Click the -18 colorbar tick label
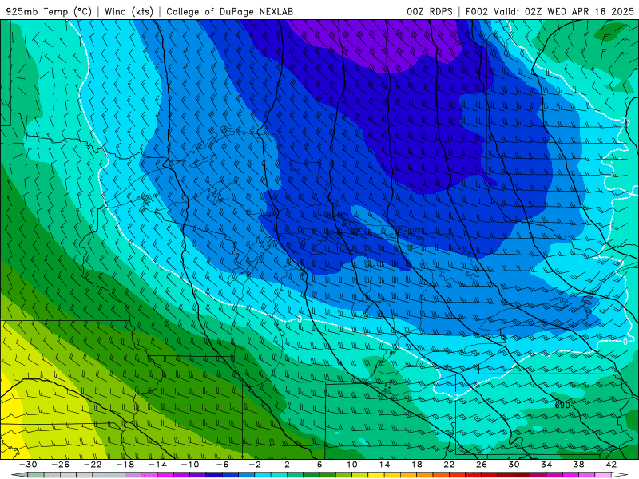Viewport: 639px width, 479px height. coord(125,465)
